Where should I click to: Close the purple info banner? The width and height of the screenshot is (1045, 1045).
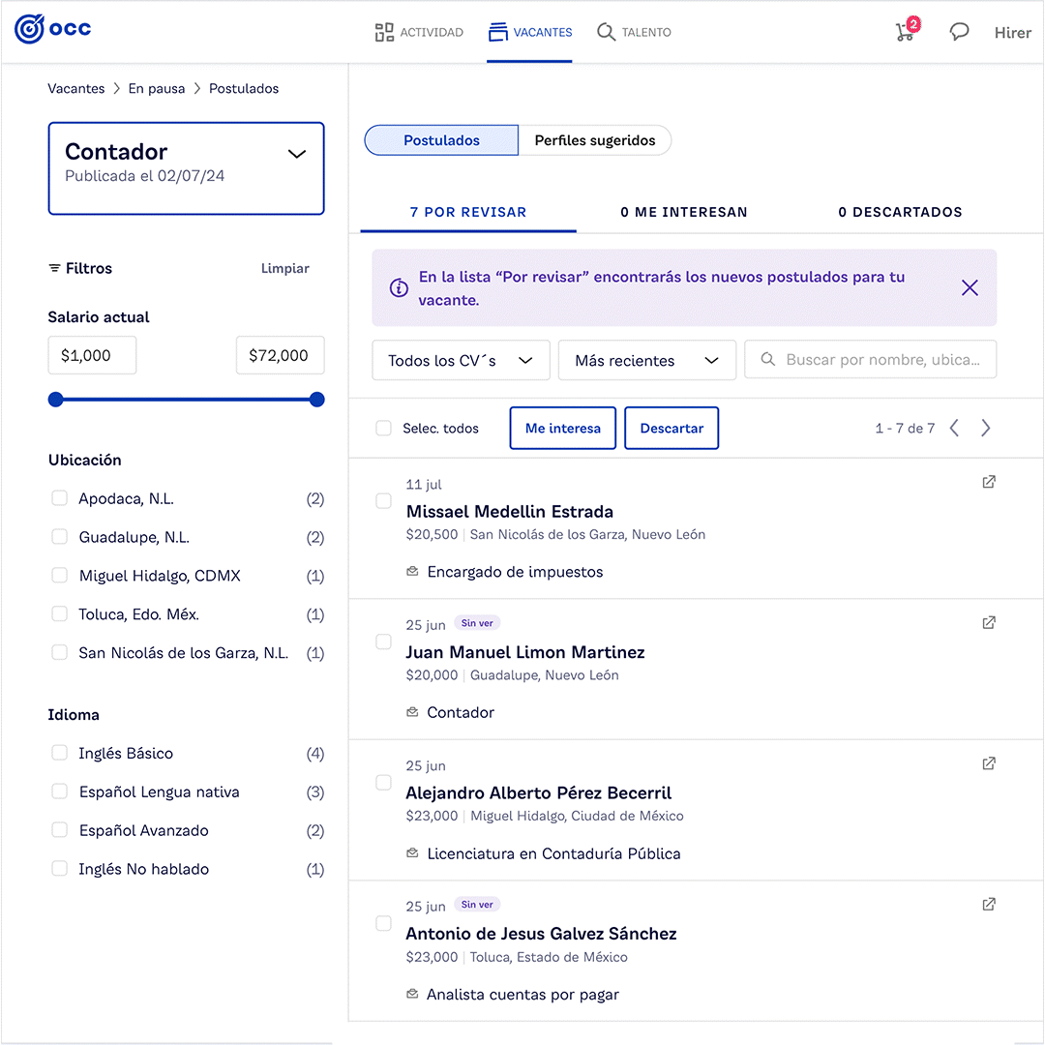pos(970,287)
